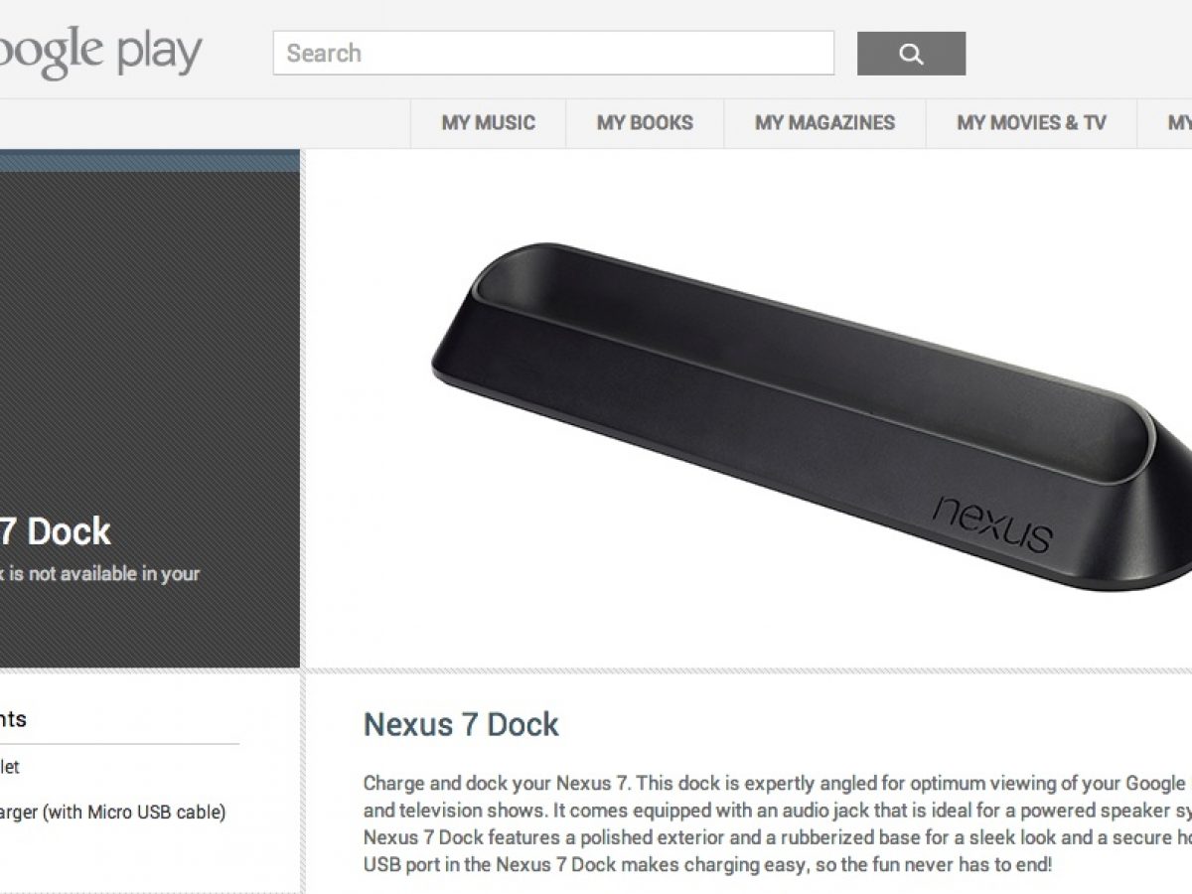Click the tablet item in contents list

10,767
